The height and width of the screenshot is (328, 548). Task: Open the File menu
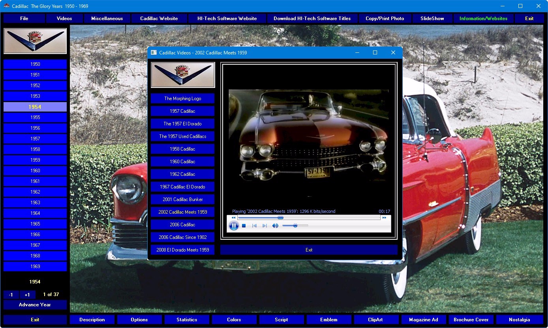[24, 19]
